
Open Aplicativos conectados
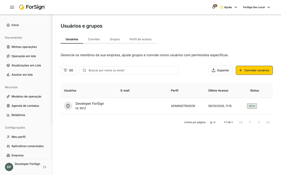click(x=25, y=146)
